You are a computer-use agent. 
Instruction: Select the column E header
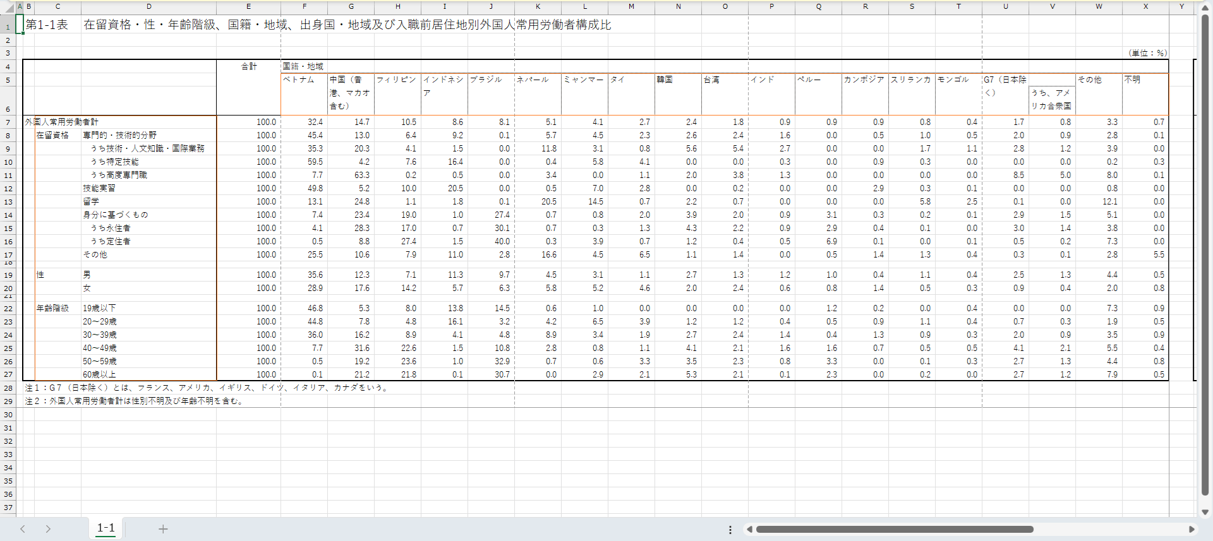coord(248,7)
